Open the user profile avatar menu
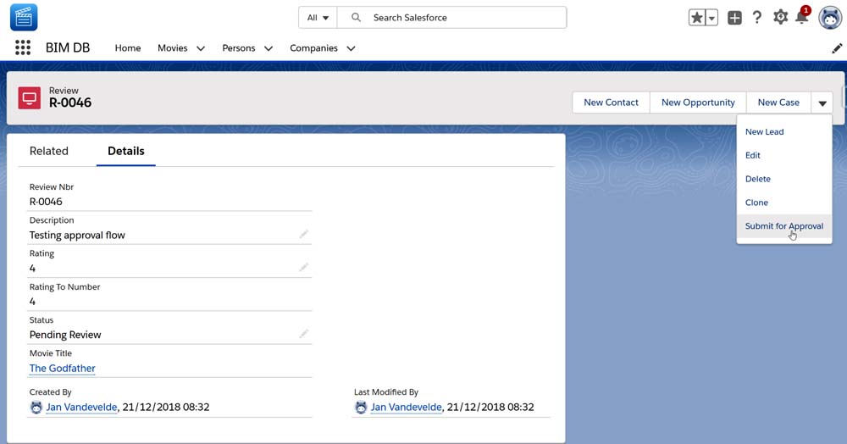847x444 pixels. pos(830,18)
